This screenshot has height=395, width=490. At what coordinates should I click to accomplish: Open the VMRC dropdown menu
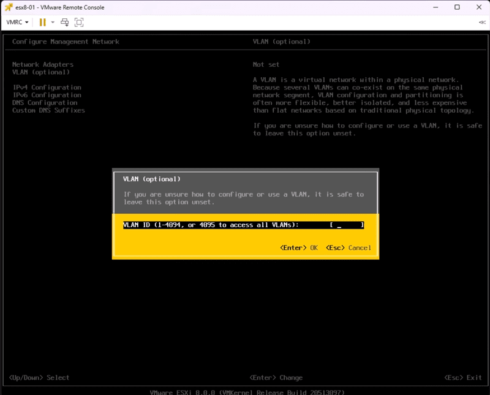coord(17,22)
